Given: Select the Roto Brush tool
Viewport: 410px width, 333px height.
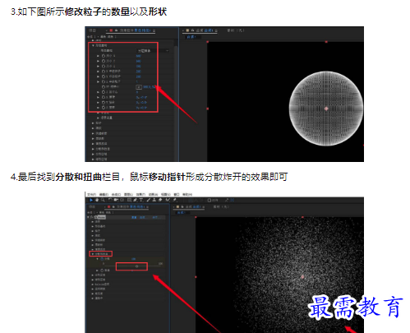Looking at the screenshot, I should point(168,200).
